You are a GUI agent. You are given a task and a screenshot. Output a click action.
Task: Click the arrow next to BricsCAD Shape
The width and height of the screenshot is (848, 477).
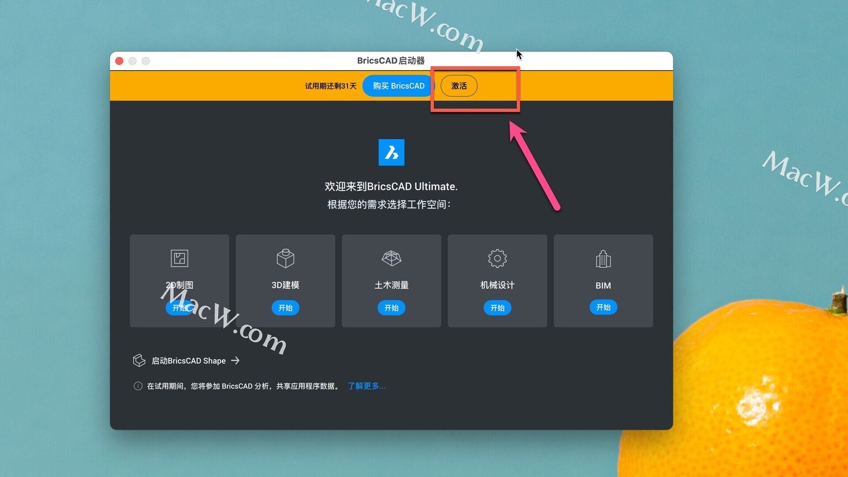pos(236,361)
